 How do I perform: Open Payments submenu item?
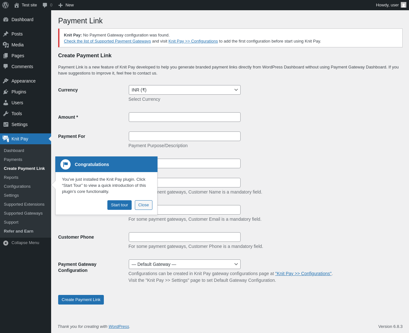coord(13,160)
